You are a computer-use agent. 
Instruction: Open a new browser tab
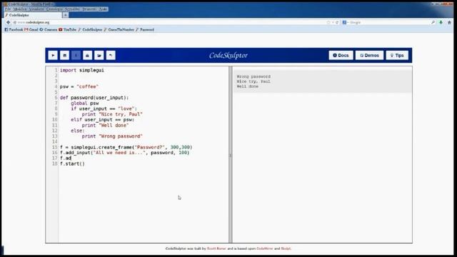[65, 15]
